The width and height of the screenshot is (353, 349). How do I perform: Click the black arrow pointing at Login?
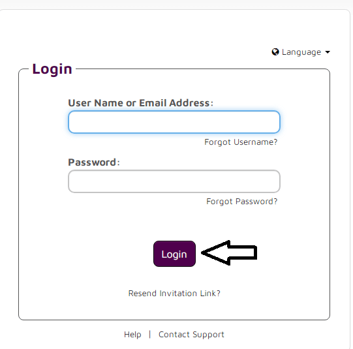point(229,252)
